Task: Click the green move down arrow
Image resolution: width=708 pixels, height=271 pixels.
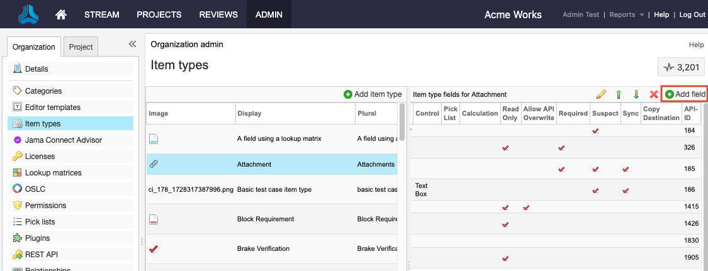Action: [x=636, y=94]
